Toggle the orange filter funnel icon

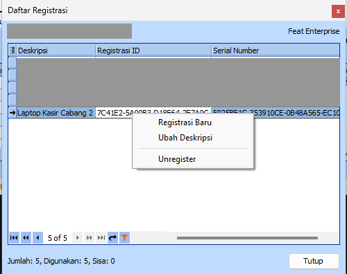pyautogui.click(x=124, y=237)
